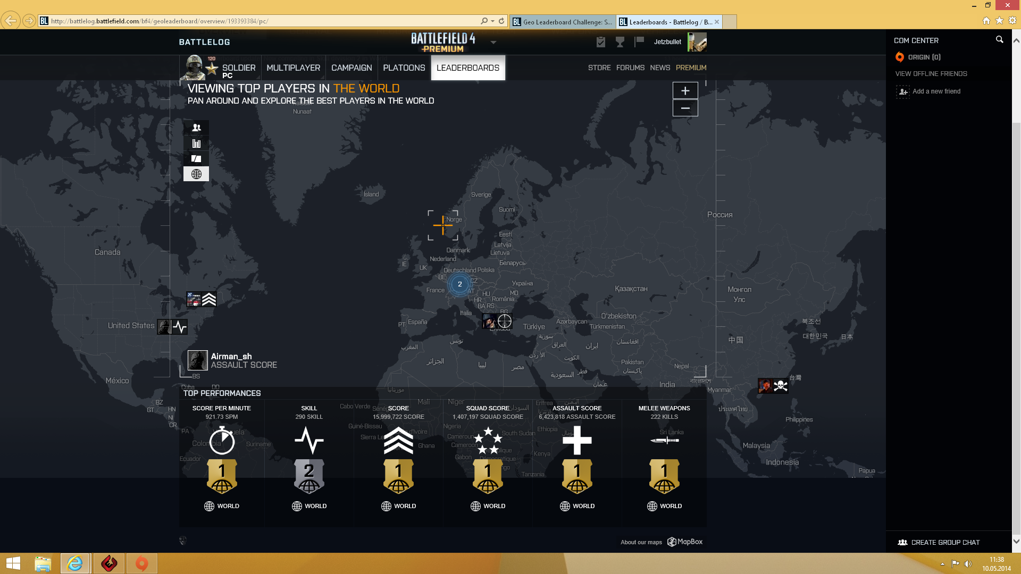This screenshot has height=574, width=1021.
Task: Click the browser refresh icon
Action: coord(501,21)
